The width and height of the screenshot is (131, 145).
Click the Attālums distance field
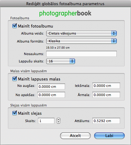(106, 121)
